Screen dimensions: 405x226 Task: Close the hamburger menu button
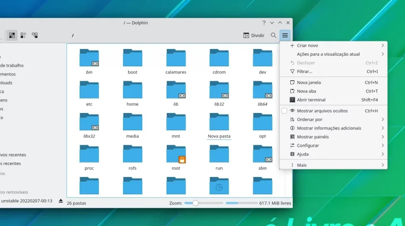pyautogui.click(x=285, y=35)
